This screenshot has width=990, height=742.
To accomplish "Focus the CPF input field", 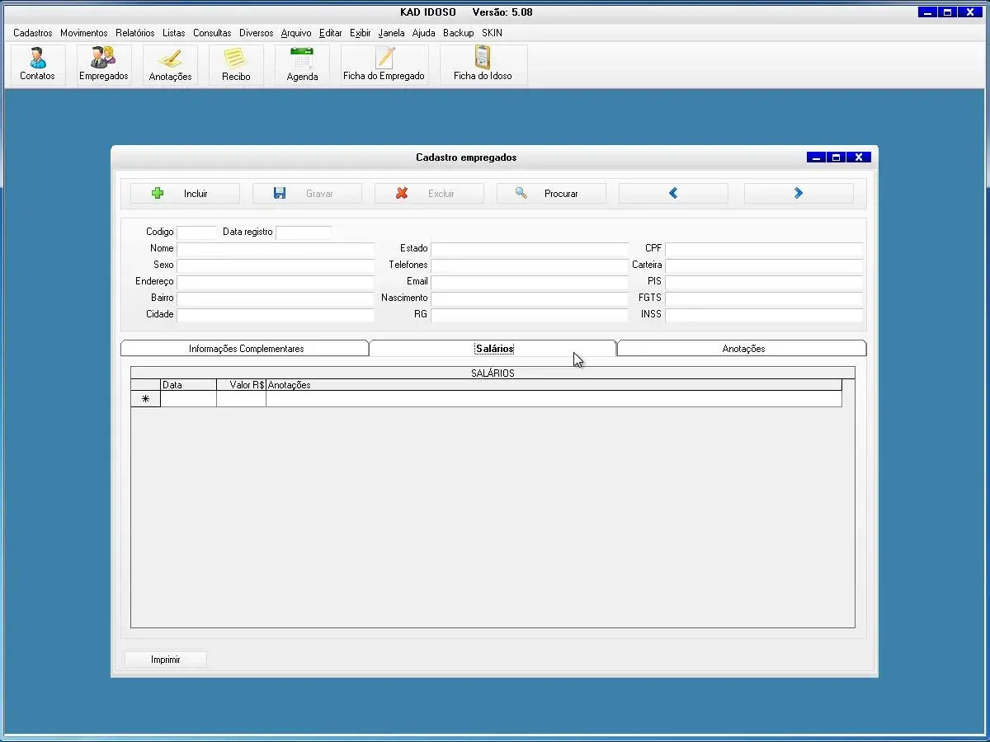I will coord(763,249).
